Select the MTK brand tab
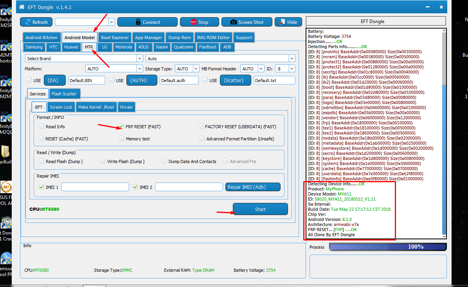The image size is (468, 287). [89, 47]
